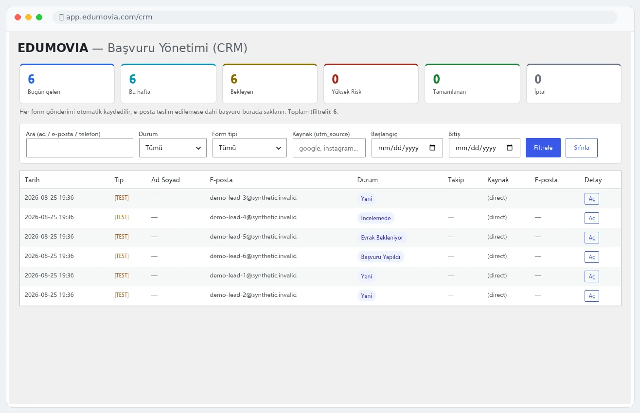This screenshot has height=413, width=640.
Task: Select the Bugün gelen stat card
Action: pos(67,84)
